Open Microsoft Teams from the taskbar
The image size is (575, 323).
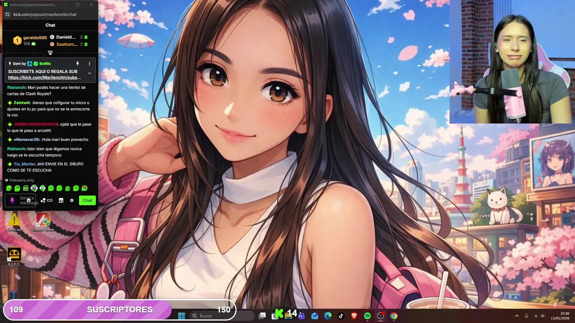(x=301, y=316)
